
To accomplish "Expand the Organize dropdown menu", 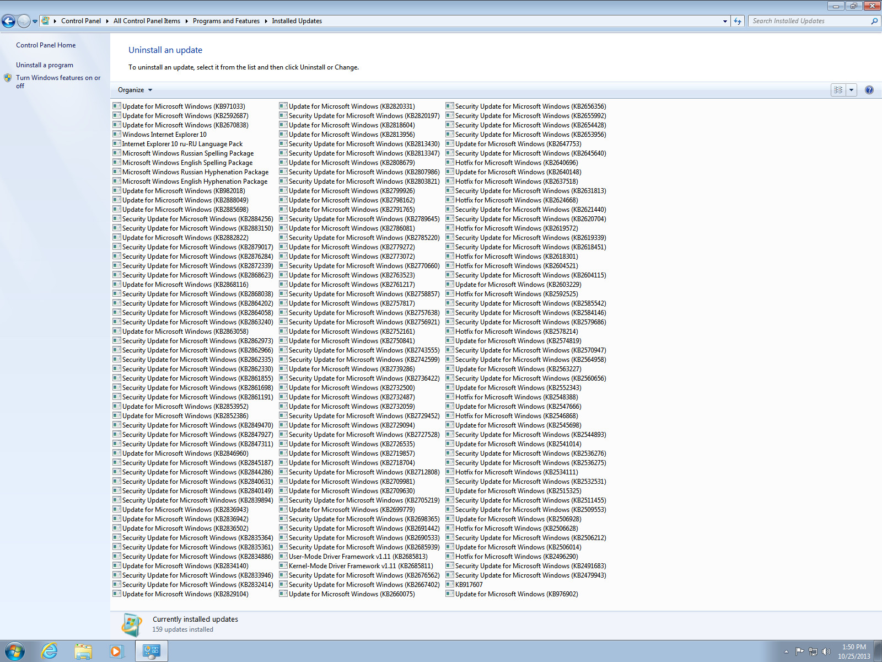I will click(x=135, y=90).
